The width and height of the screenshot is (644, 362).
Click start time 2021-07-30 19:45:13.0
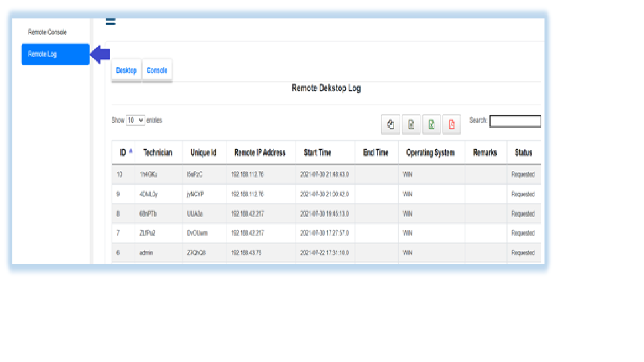coord(324,213)
